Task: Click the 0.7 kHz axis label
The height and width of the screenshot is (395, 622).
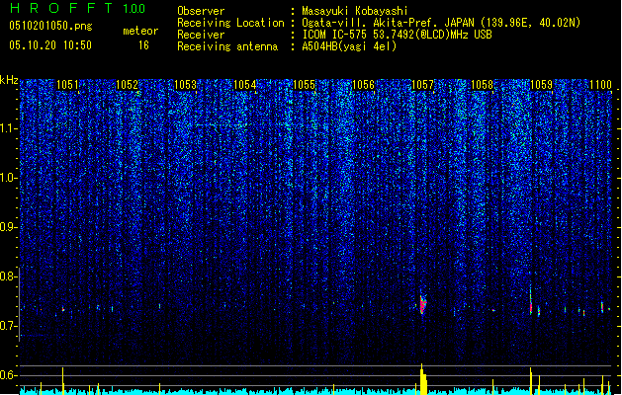Action: coord(8,326)
